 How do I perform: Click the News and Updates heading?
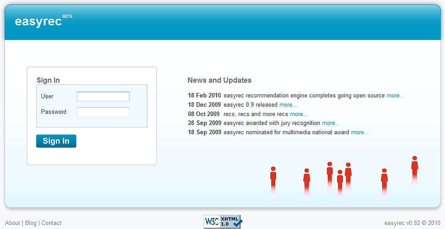[219, 80]
